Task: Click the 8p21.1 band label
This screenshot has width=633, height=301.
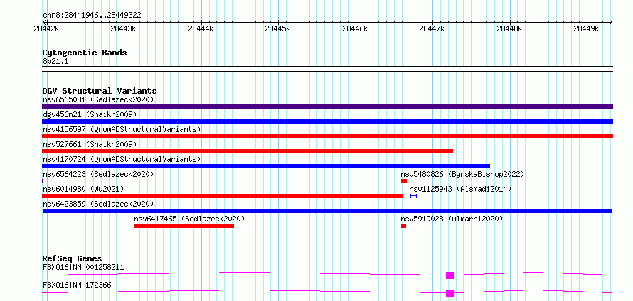Action: click(55, 61)
